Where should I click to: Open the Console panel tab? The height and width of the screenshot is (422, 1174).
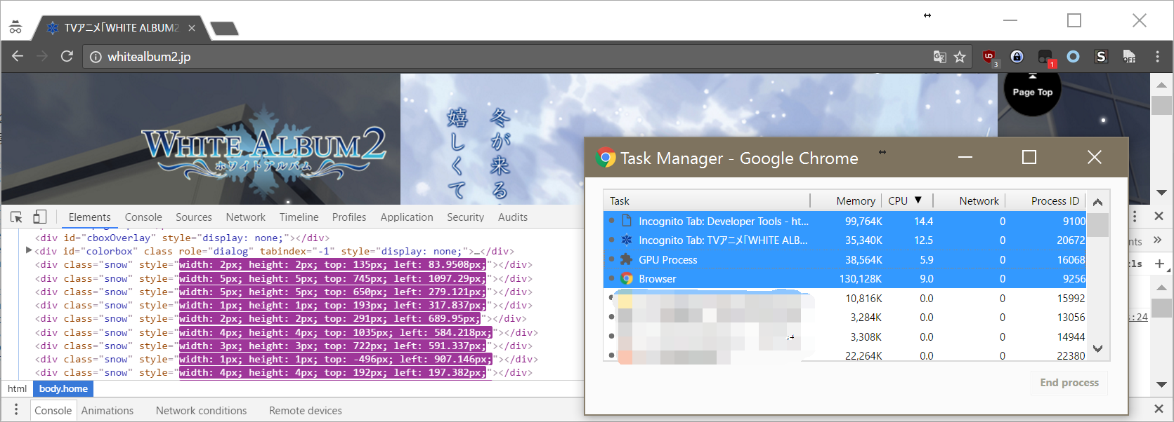coord(143,217)
